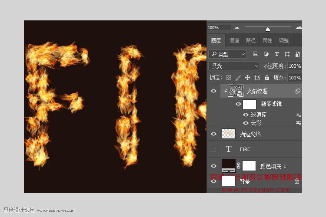Click the lock transparent pixels icon
This screenshot has height=217, width=326.
(x=228, y=78)
